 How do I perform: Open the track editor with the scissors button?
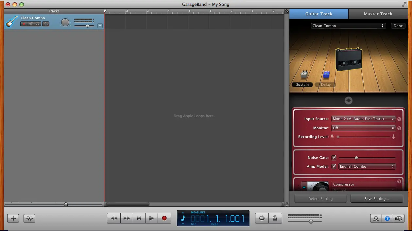click(29, 218)
